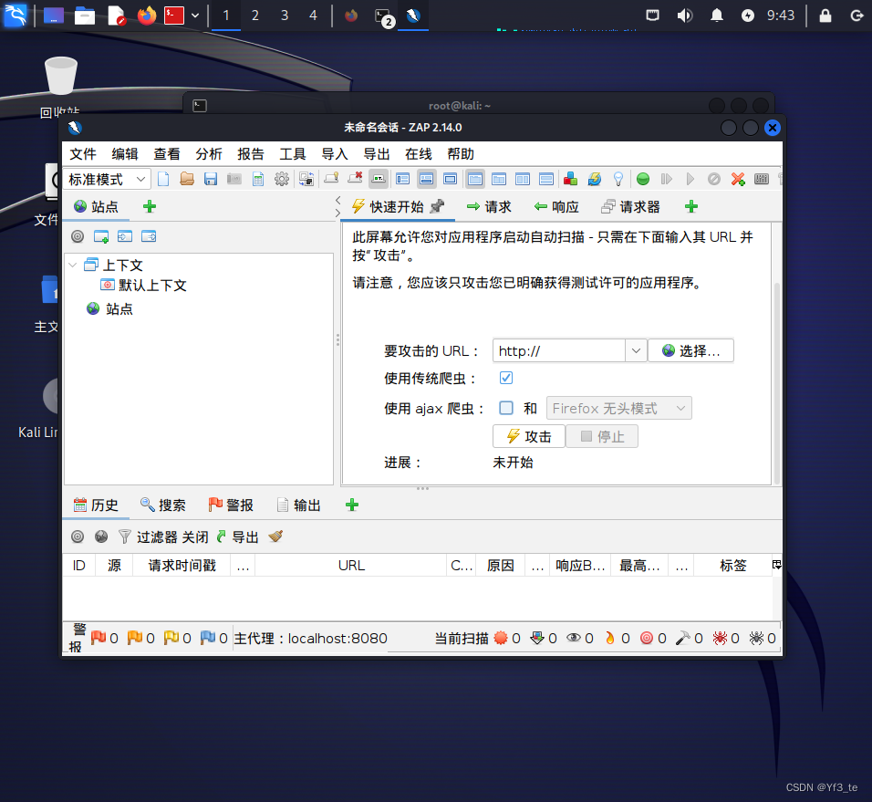The width and height of the screenshot is (872, 802).
Task: Click the expand Sites tab layout icon
Action: coord(402,179)
